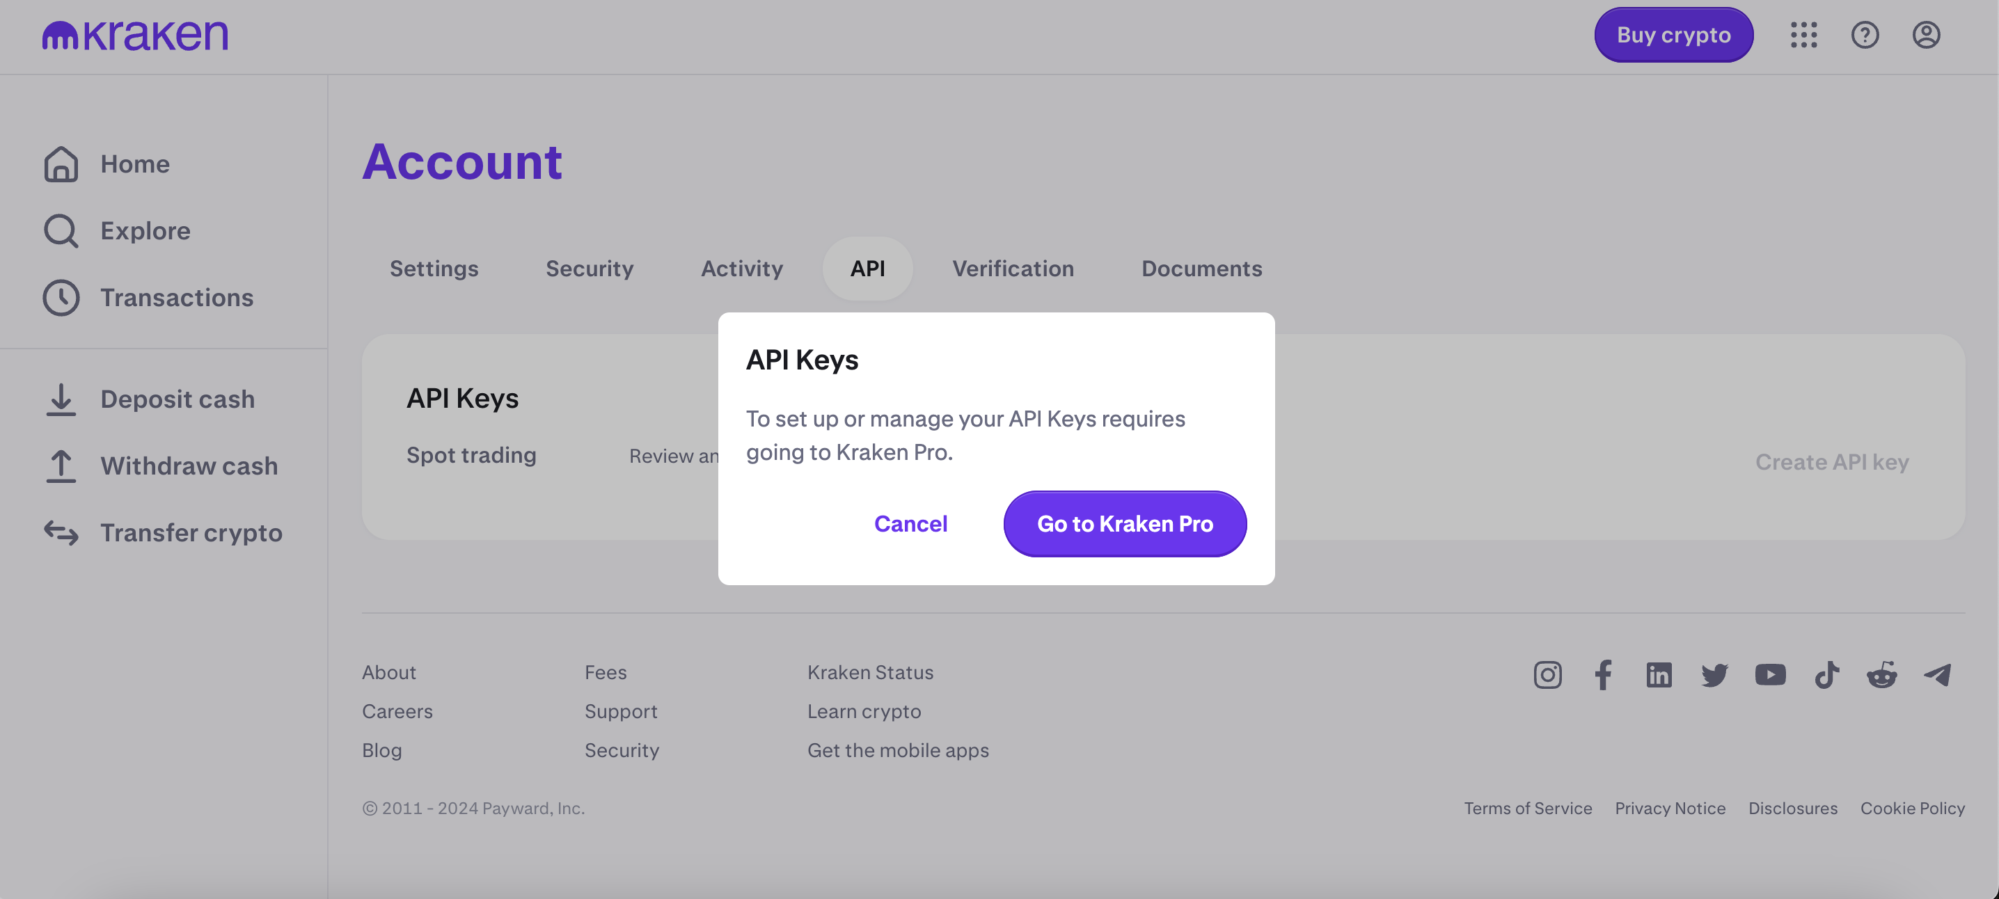Cancel the API Keys dialog
The image size is (1999, 899).
[910, 523]
